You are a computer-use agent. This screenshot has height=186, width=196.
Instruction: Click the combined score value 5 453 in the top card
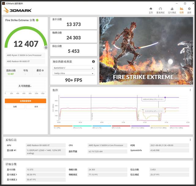[x=73, y=51]
